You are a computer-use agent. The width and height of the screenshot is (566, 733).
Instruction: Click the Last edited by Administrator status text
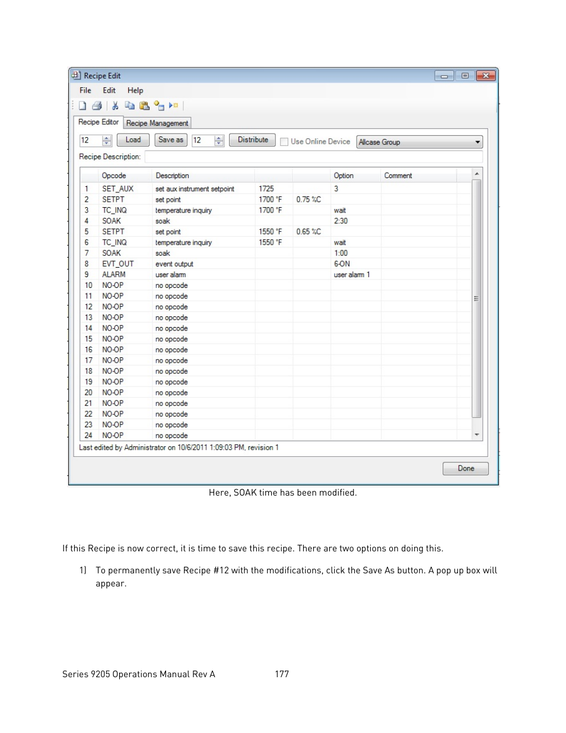pyautogui.click(x=179, y=448)
